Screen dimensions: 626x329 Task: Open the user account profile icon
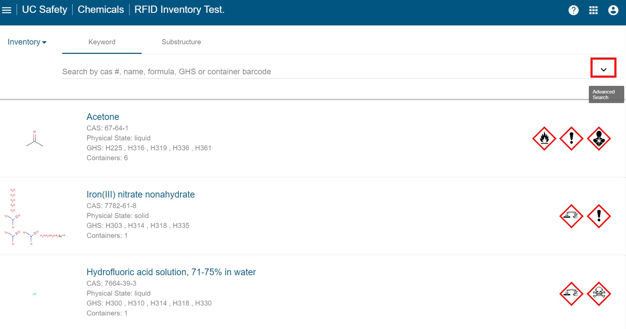613,10
